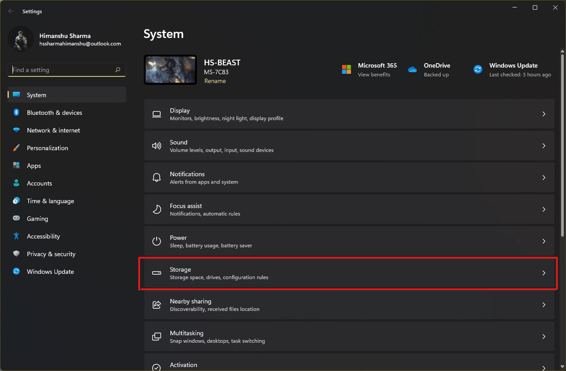Open Time & language label
Viewport: 566px width, 371px height.
(50, 201)
